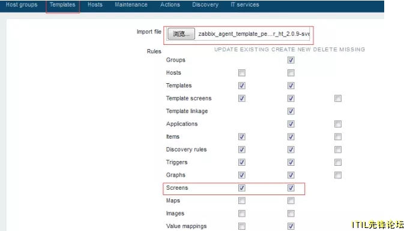Viewport: 404px width, 231px height.
Task: Uncheck Screens update existing checkbox
Action: click(242, 188)
